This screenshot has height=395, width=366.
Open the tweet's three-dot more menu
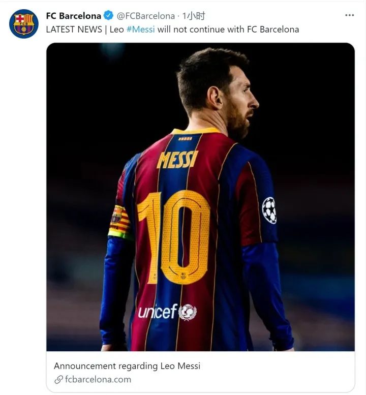click(349, 15)
